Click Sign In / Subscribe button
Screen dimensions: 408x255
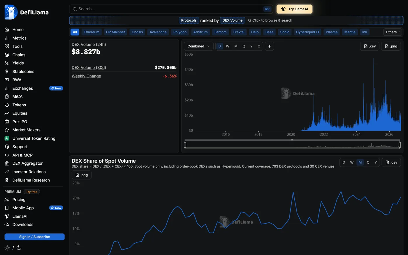point(34,237)
